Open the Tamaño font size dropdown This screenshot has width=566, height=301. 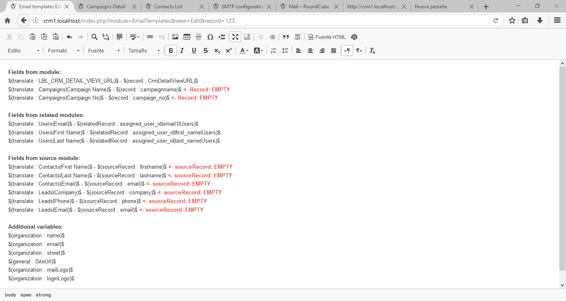click(145, 50)
